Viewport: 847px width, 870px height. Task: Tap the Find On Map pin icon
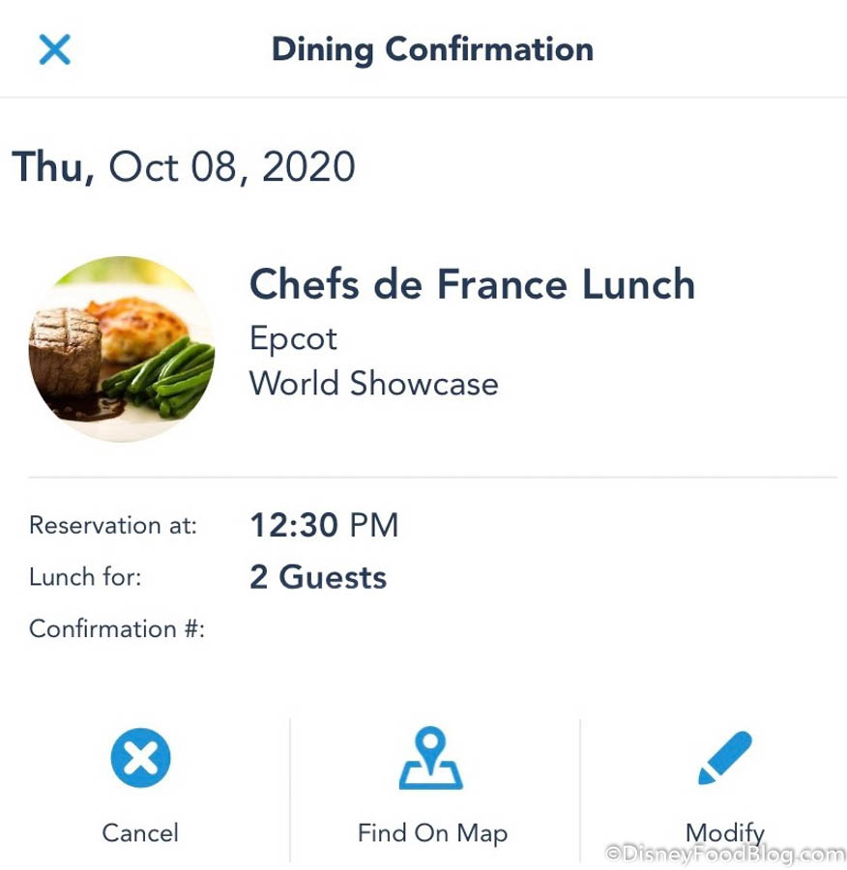tap(431, 759)
